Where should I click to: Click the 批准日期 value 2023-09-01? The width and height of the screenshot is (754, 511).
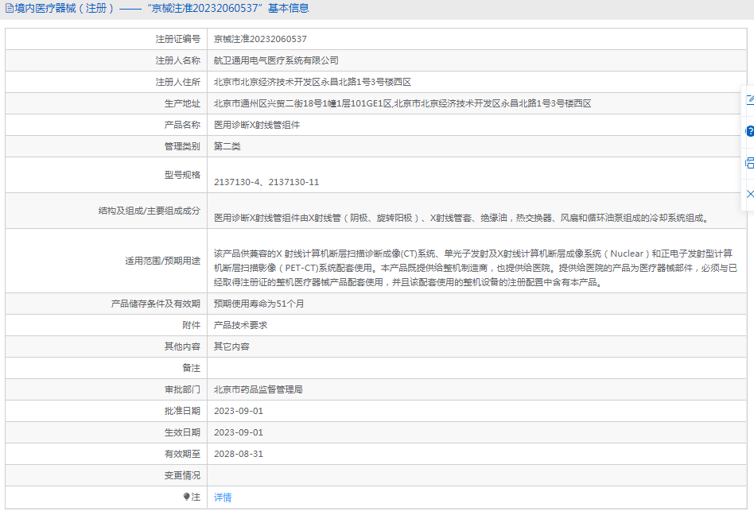[x=239, y=411]
